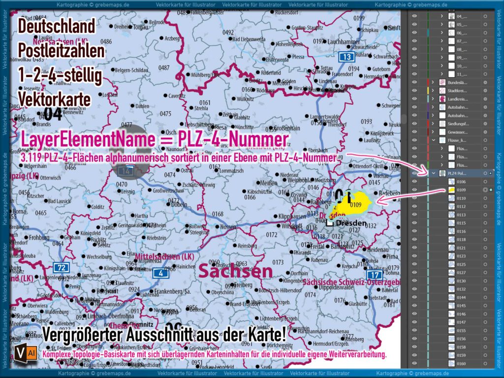Click the Gewässer layer thumbnail
504x378 pixels.
pos(442,131)
